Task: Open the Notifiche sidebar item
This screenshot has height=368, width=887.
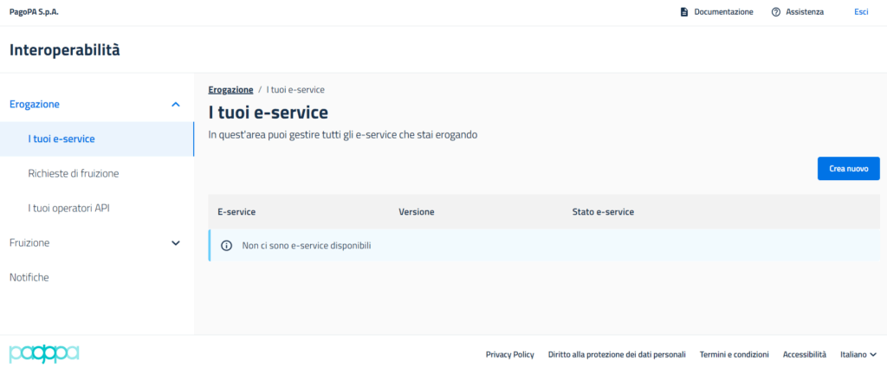Action: tap(29, 277)
